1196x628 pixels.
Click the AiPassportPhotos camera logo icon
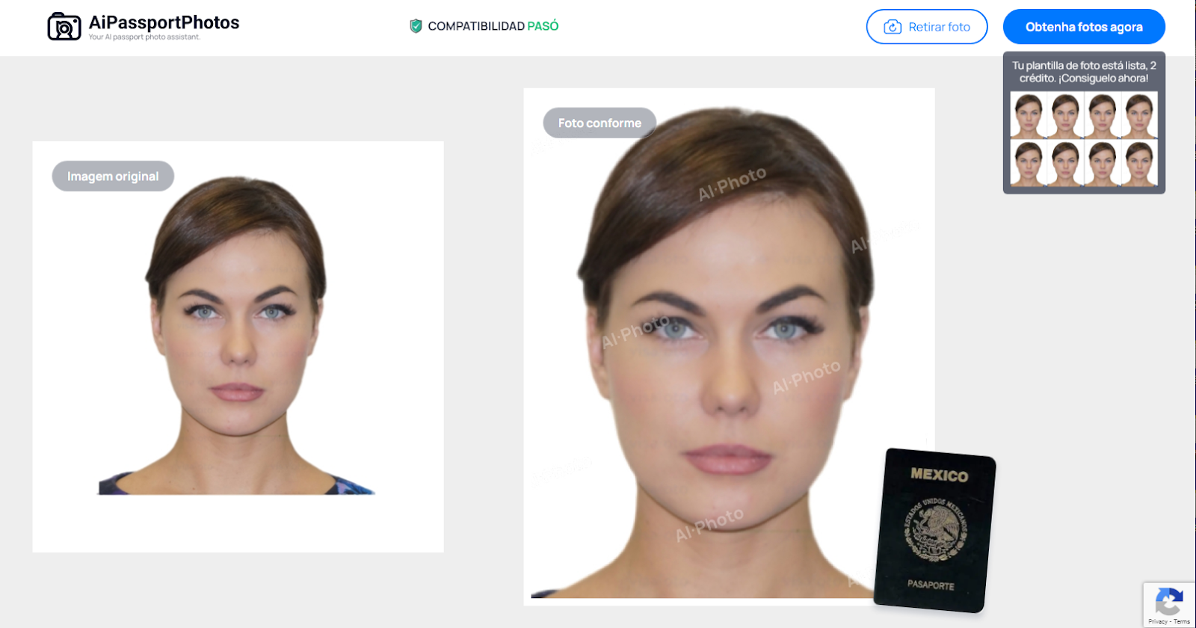64,27
